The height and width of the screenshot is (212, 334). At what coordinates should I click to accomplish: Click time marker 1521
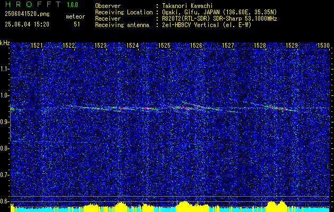pyautogui.click(x=37, y=45)
